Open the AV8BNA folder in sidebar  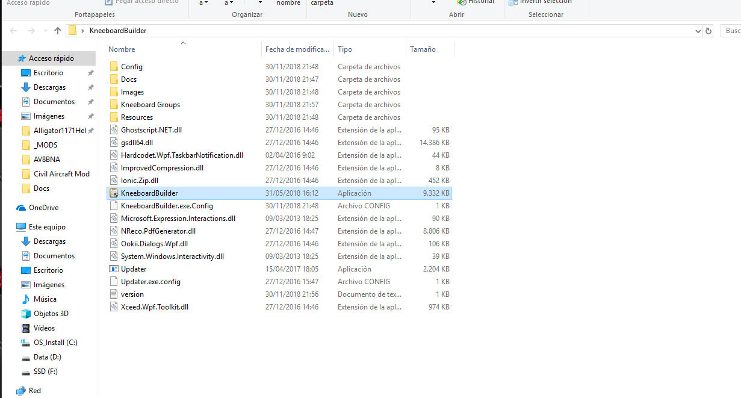click(47, 160)
